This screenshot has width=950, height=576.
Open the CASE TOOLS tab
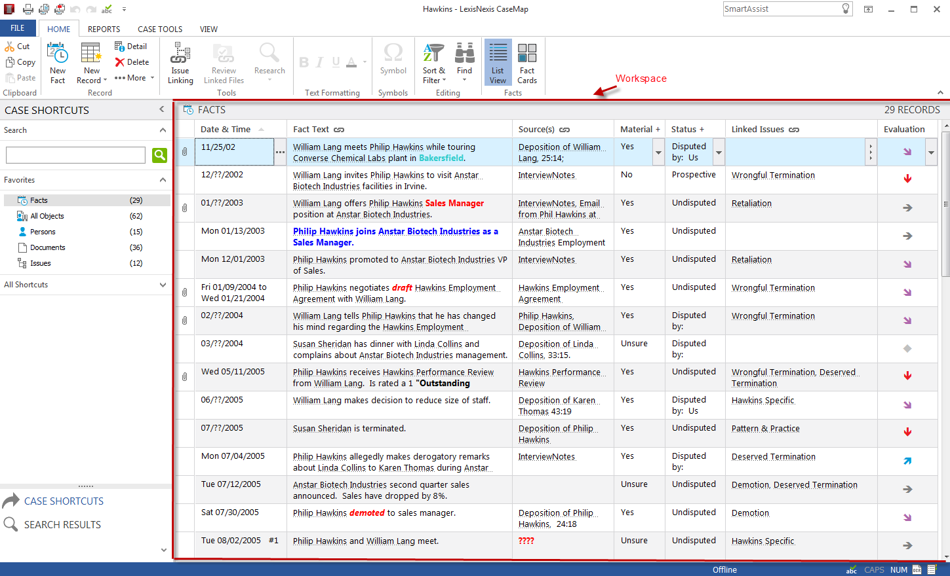coord(160,29)
